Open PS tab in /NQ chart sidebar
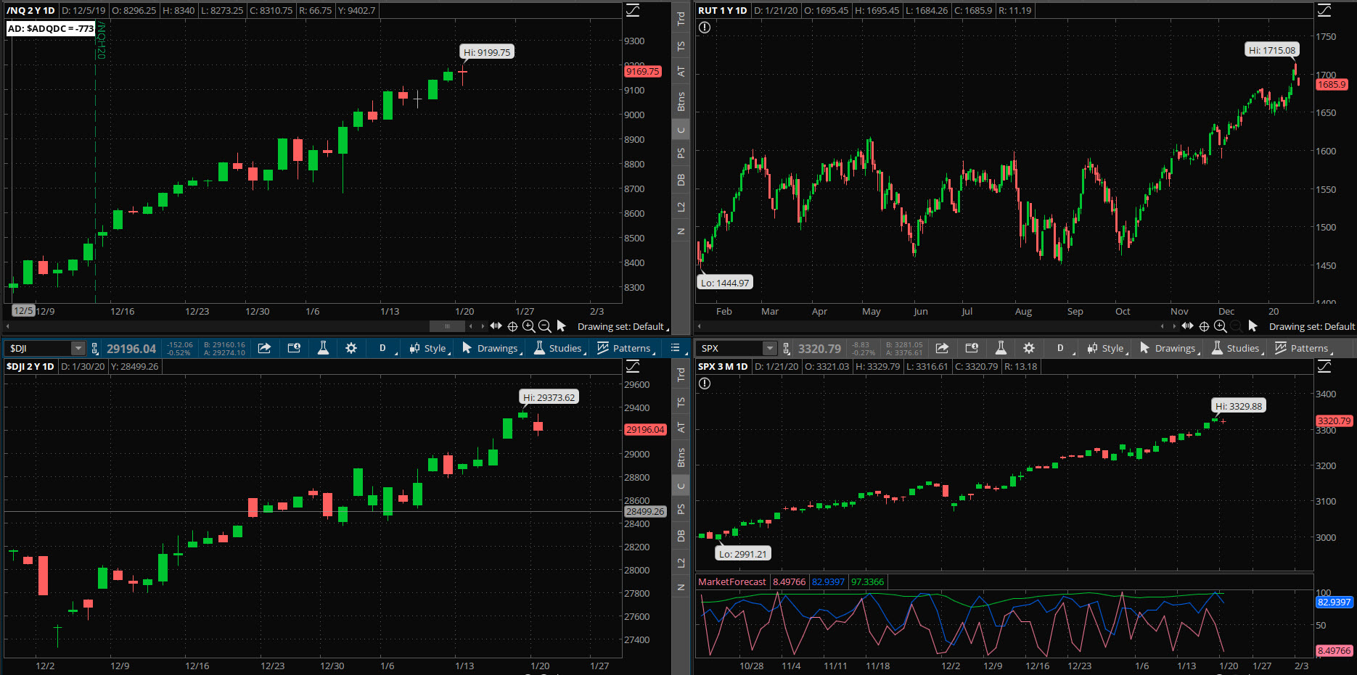1357x675 pixels. tap(681, 153)
